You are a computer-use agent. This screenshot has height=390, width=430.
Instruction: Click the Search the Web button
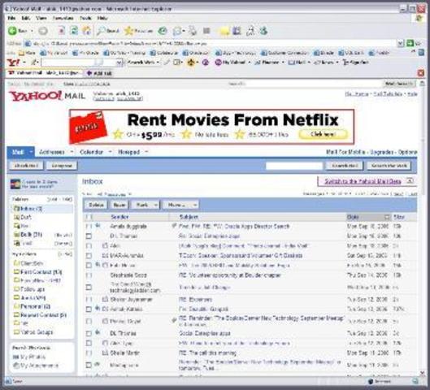click(x=389, y=166)
